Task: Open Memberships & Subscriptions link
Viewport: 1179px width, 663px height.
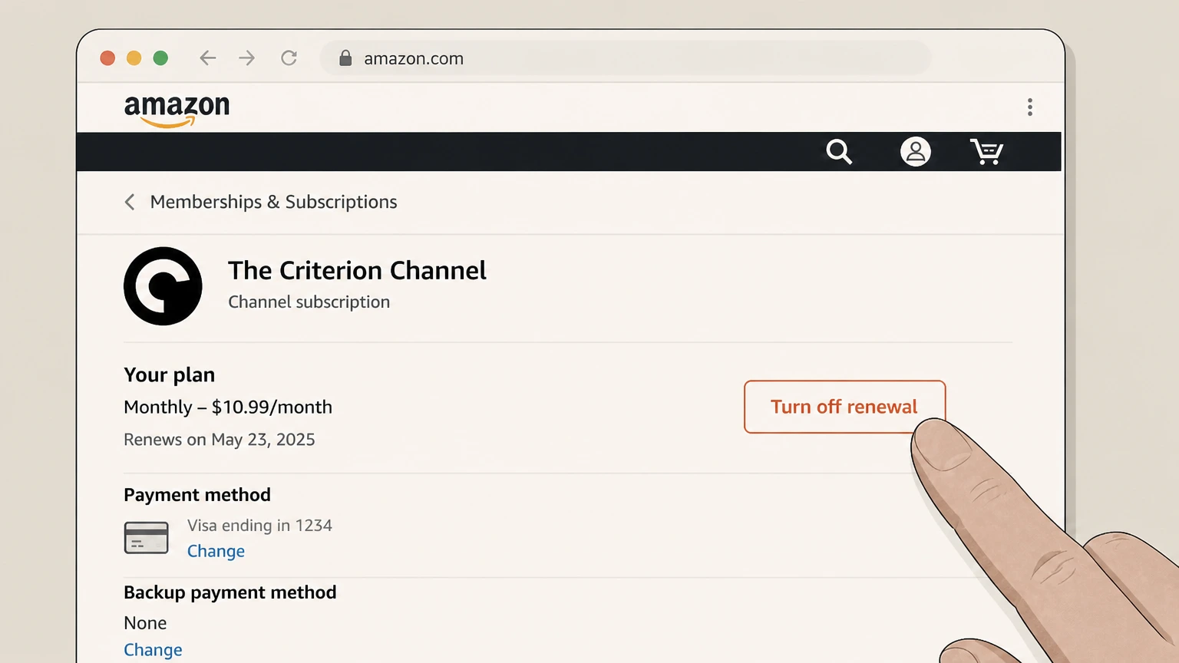Action: click(x=273, y=202)
